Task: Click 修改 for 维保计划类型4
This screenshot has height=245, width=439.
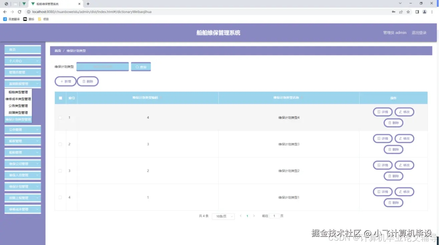Action: point(404,112)
